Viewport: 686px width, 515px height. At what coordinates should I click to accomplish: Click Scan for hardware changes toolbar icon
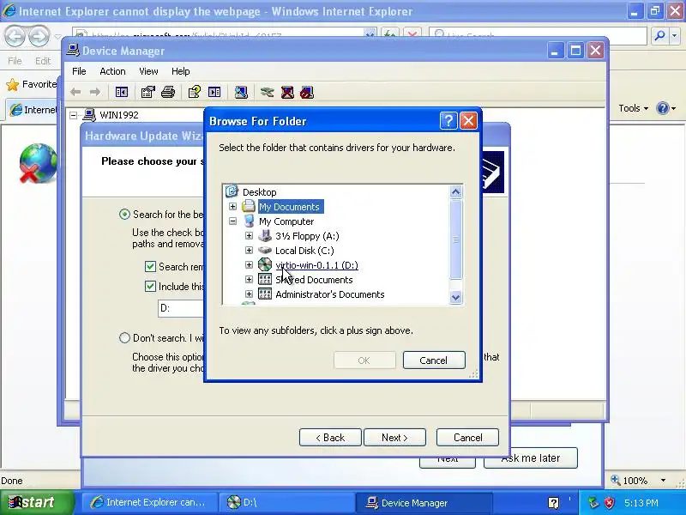[x=241, y=92]
